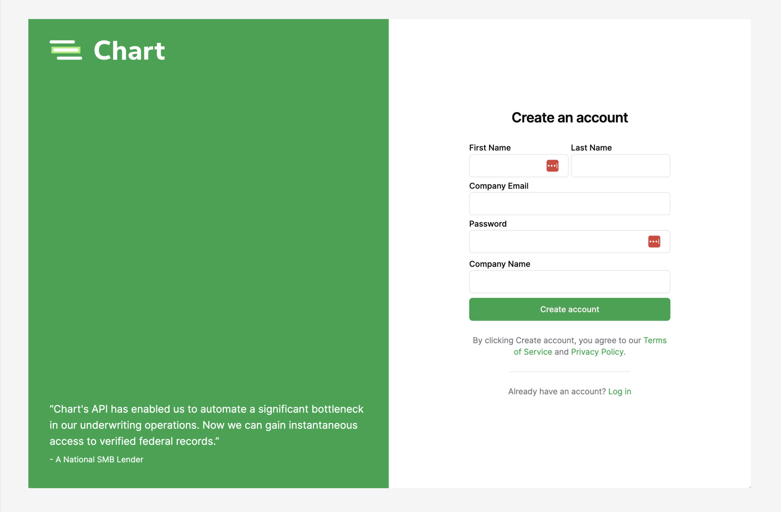Click the Password label text

click(x=487, y=224)
